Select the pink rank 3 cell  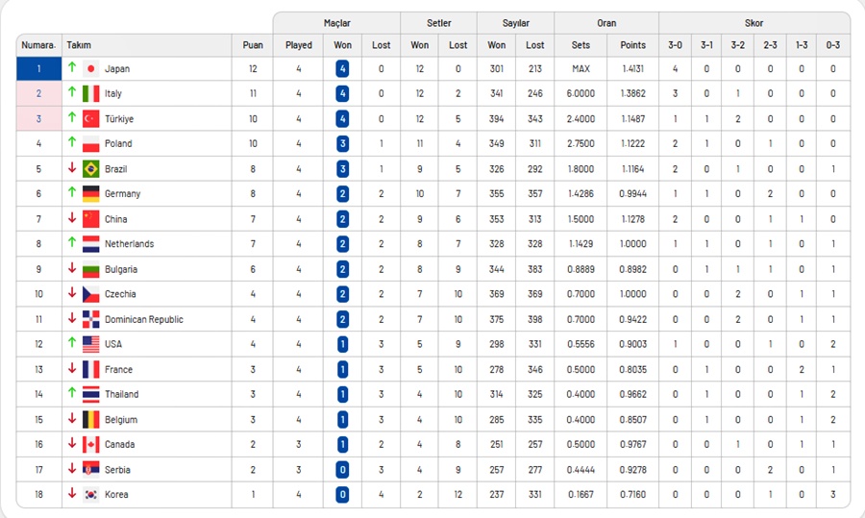pyautogui.click(x=38, y=118)
